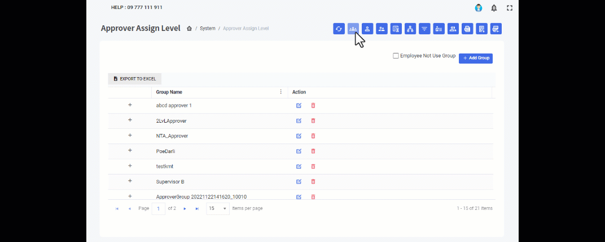Screen dimensions: 605x242
Task: Click System in the breadcrumb
Action: click(x=207, y=28)
